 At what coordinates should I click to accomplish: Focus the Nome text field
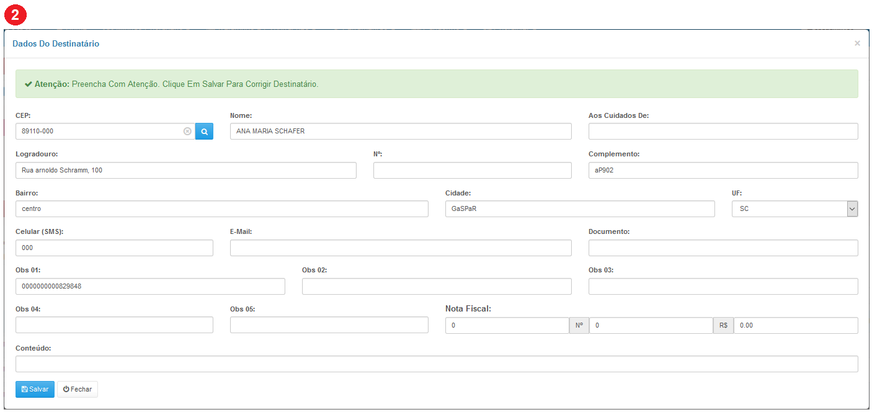click(x=400, y=132)
